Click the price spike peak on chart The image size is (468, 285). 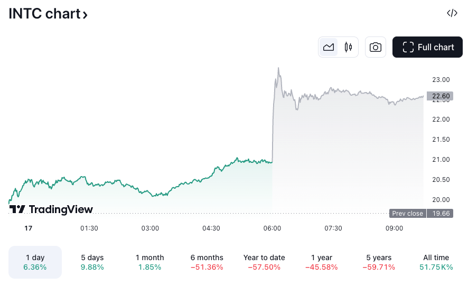tap(278, 68)
